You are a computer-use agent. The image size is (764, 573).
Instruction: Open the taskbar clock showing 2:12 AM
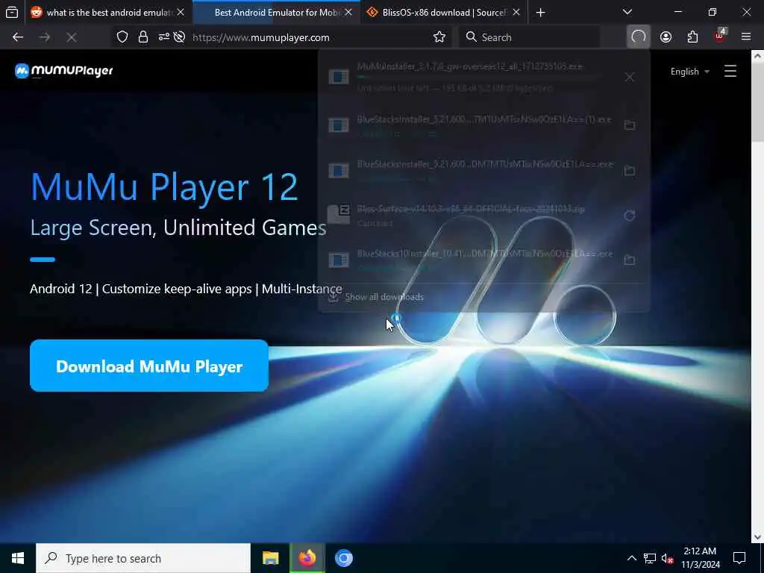[x=700, y=558]
